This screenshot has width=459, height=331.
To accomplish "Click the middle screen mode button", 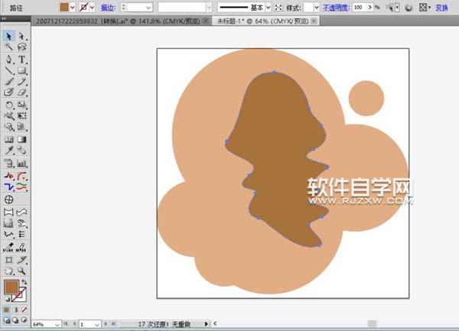I will [x=15, y=320].
